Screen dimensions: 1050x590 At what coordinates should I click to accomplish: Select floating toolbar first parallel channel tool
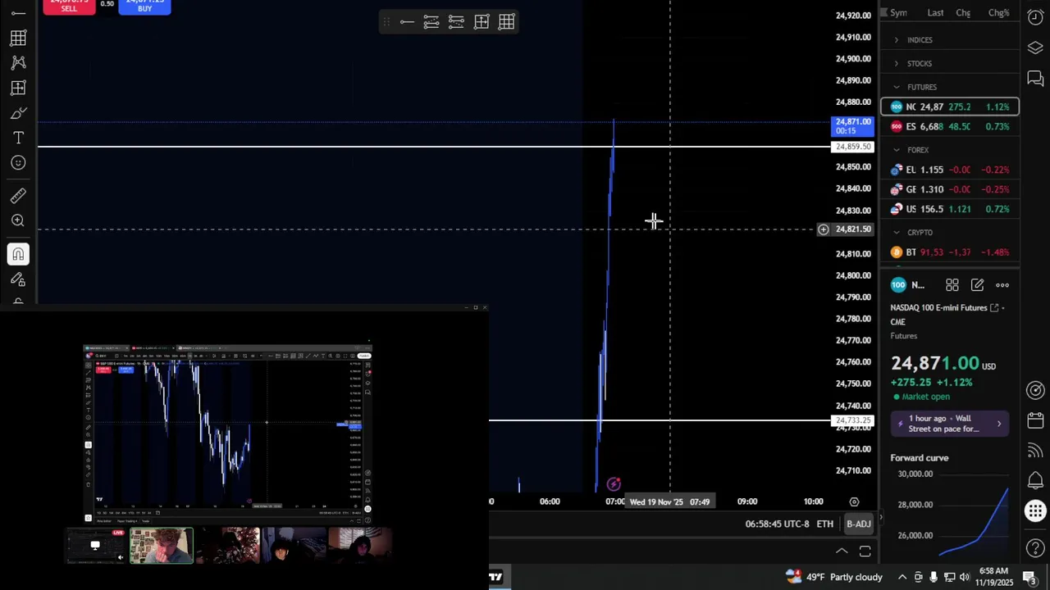[x=431, y=22]
